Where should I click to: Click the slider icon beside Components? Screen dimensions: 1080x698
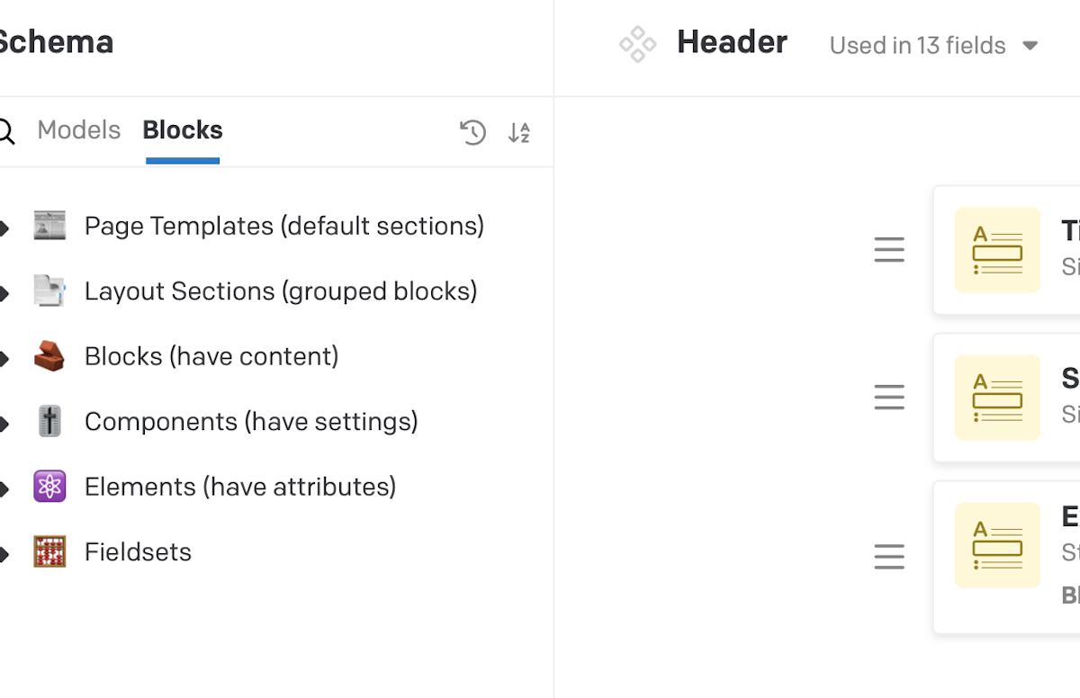tap(49, 421)
